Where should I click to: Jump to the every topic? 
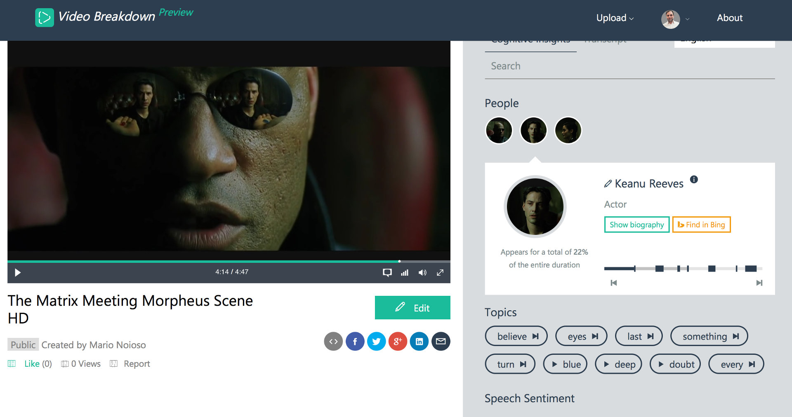[x=736, y=364]
